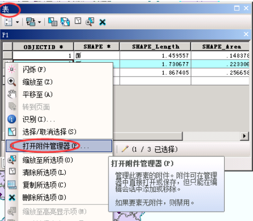This screenshot has height=221, width=253.
Task: Click the OBJECTID column header
Action: (x=43, y=47)
